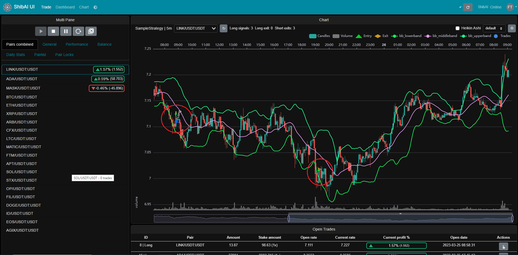The height and width of the screenshot is (255, 518).
Task: Select ARB/USDT:USDT in pair list
Action: click(65, 122)
